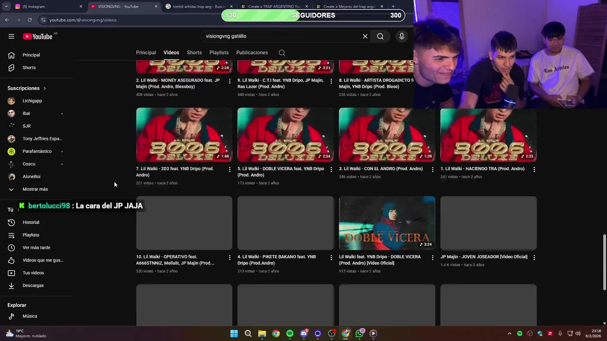
Task: Open the weather widget showing 19°C
Action: click(26, 333)
